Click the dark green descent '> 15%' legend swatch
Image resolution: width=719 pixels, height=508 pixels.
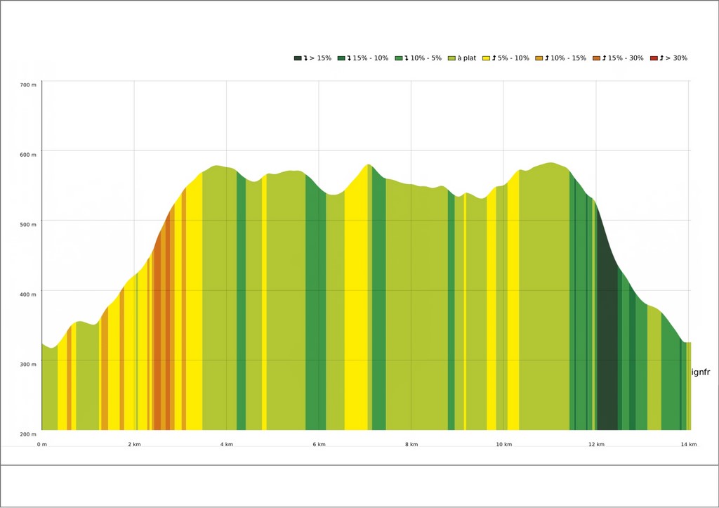click(x=298, y=58)
